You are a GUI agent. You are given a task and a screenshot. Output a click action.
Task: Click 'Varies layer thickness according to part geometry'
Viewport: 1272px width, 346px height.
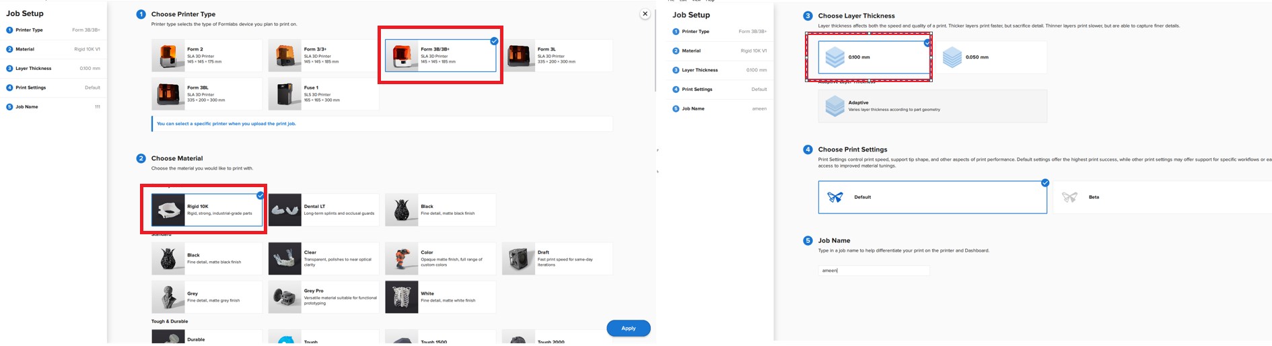pyautogui.click(x=894, y=110)
